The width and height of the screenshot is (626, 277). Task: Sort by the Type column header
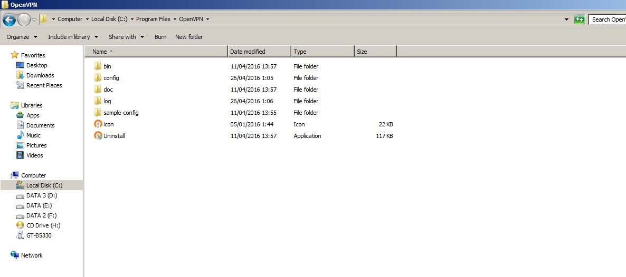[323, 52]
